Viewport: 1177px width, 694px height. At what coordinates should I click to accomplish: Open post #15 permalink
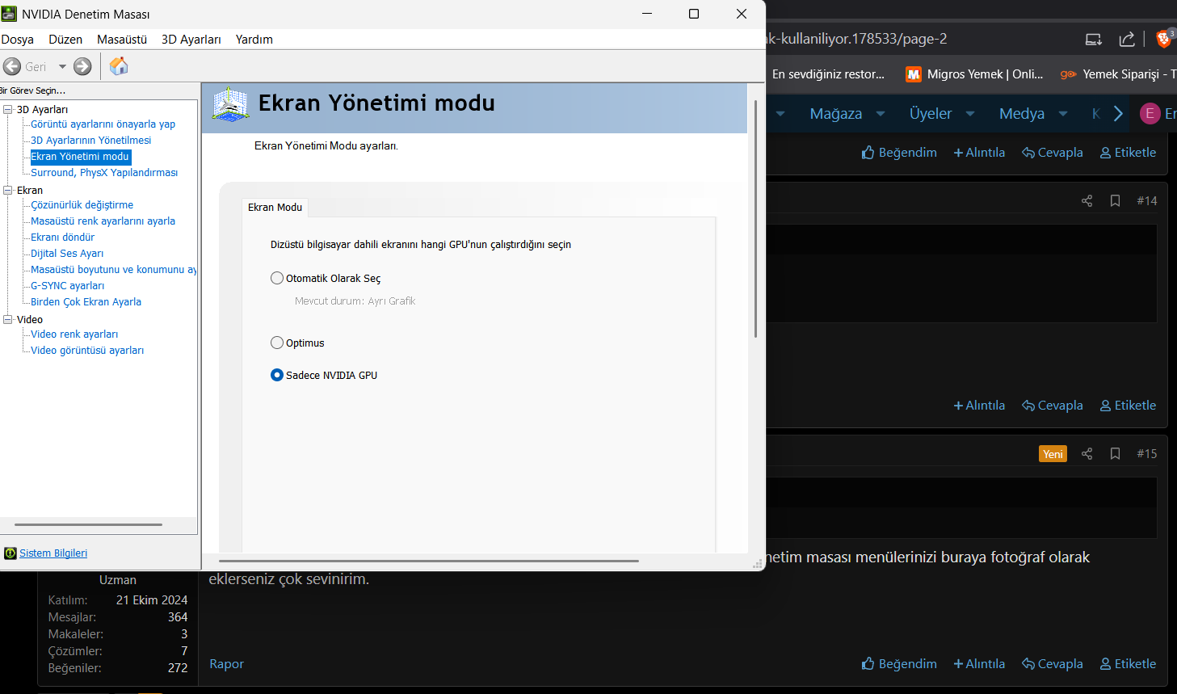tap(1147, 454)
